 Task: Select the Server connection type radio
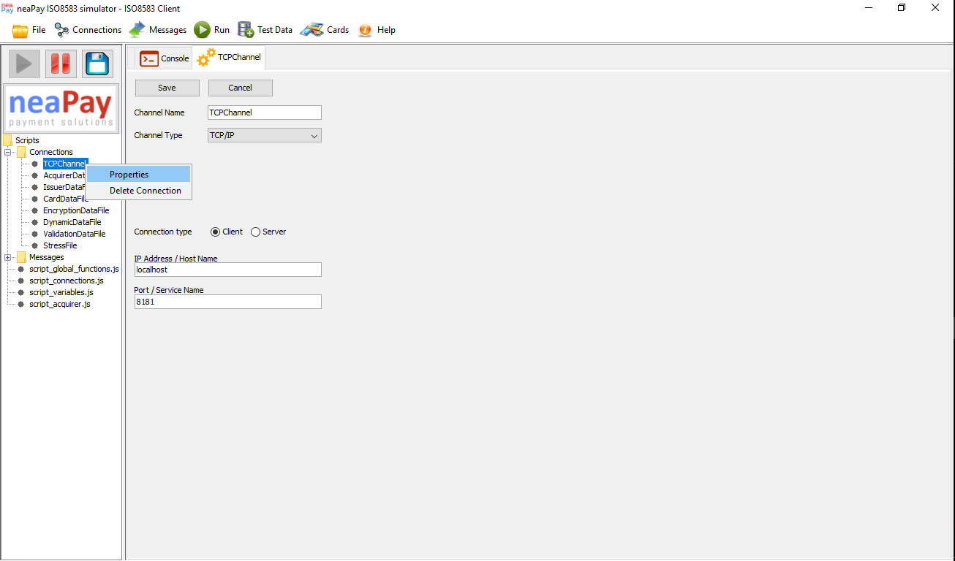pos(255,232)
